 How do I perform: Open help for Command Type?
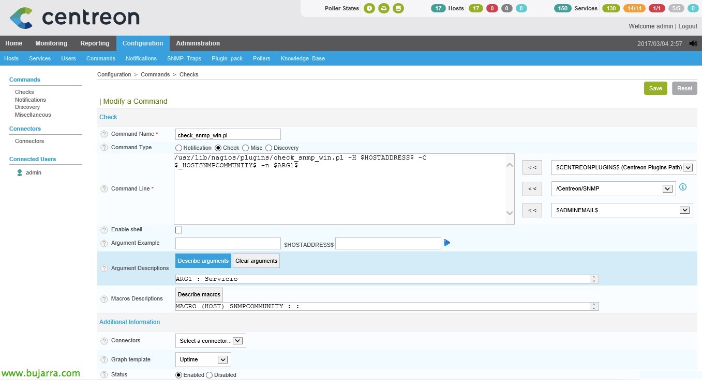(x=103, y=148)
